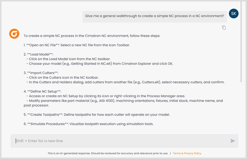Viewport: 247px width, 159px height.
Task: Click the SK user avatar
Action: click(x=233, y=14)
